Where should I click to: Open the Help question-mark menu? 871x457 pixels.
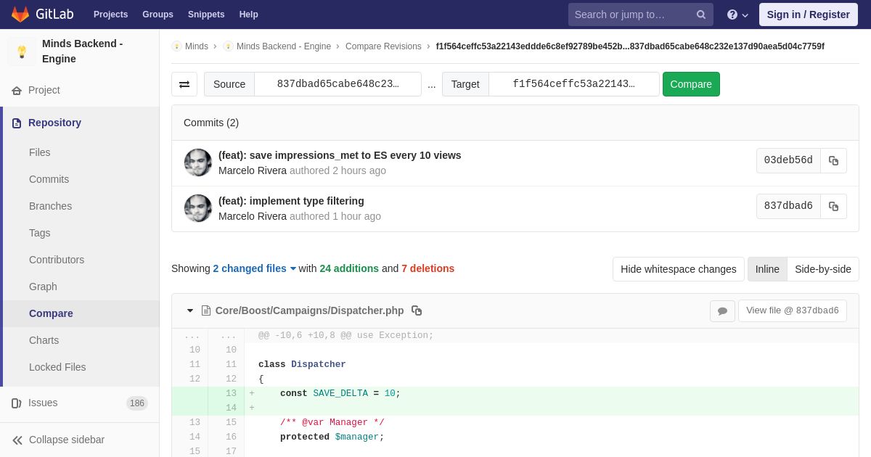[x=737, y=15]
